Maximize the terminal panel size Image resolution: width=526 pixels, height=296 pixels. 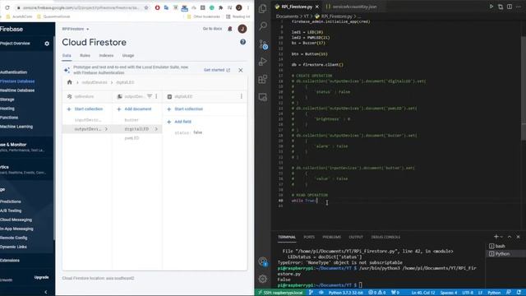(510, 237)
